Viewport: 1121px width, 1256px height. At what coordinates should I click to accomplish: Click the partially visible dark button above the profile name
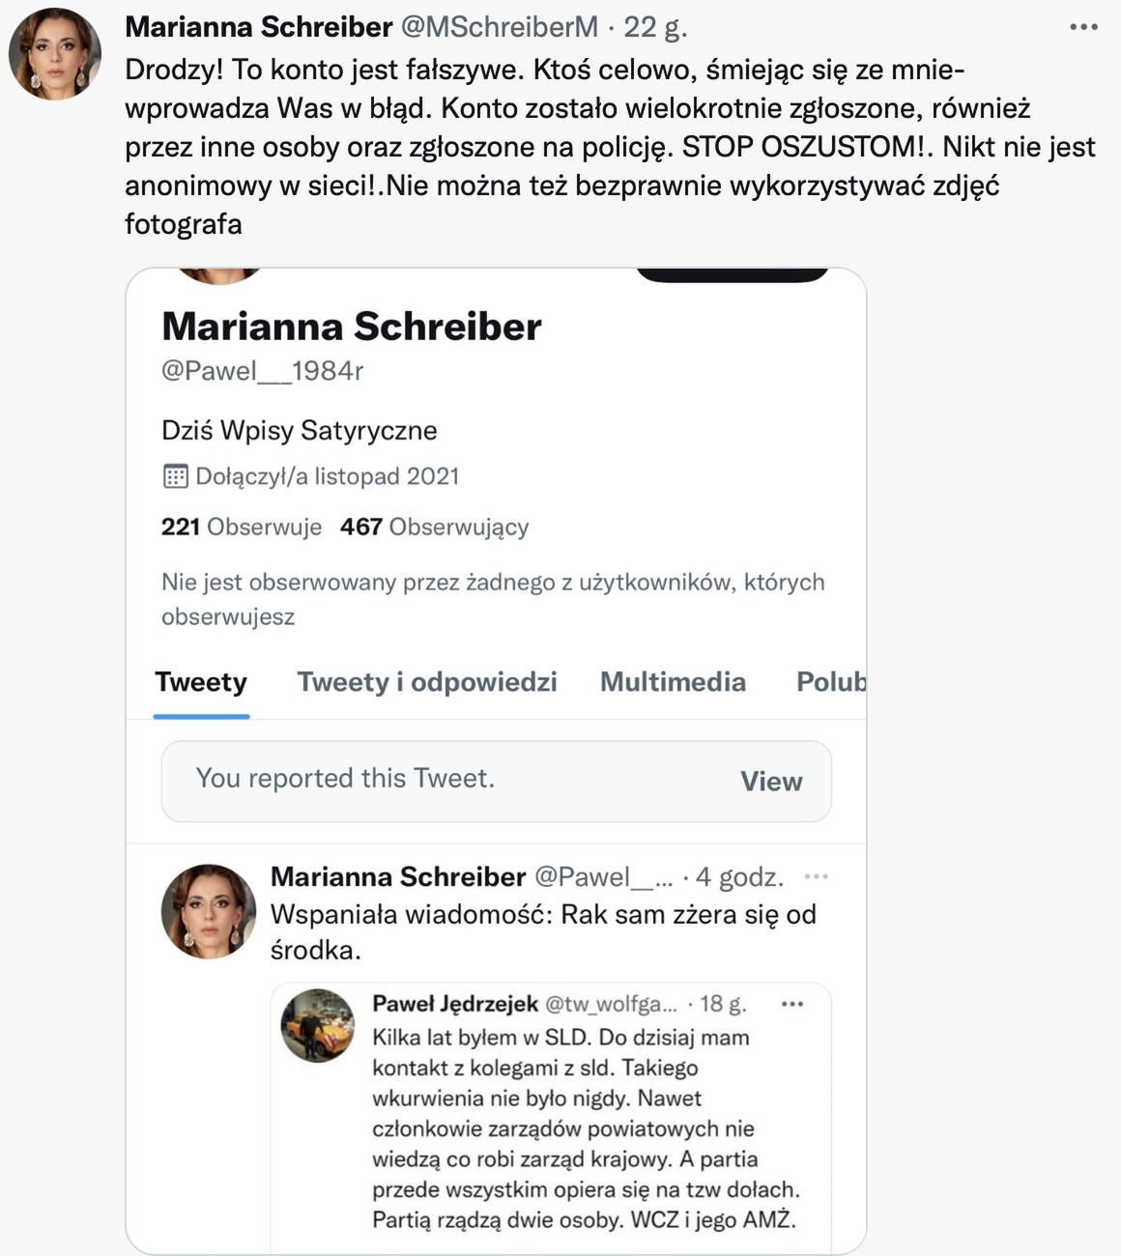pyautogui.click(x=732, y=273)
